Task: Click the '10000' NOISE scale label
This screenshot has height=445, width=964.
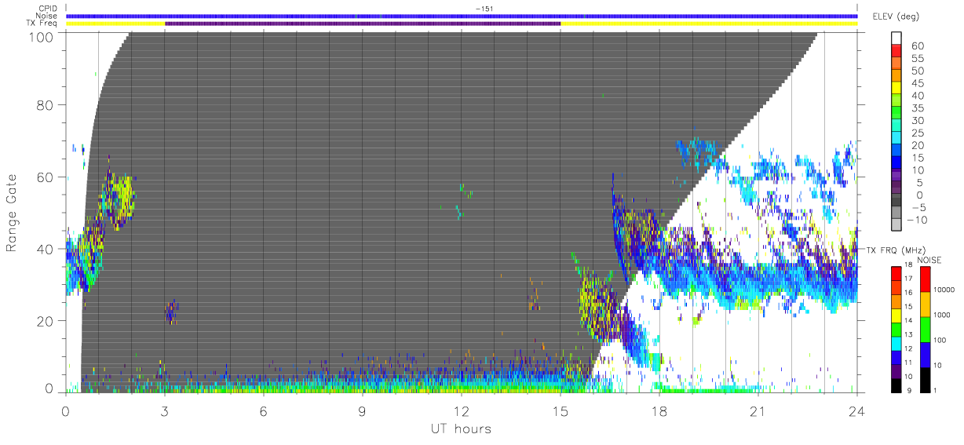Action: [x=944, y=290]
